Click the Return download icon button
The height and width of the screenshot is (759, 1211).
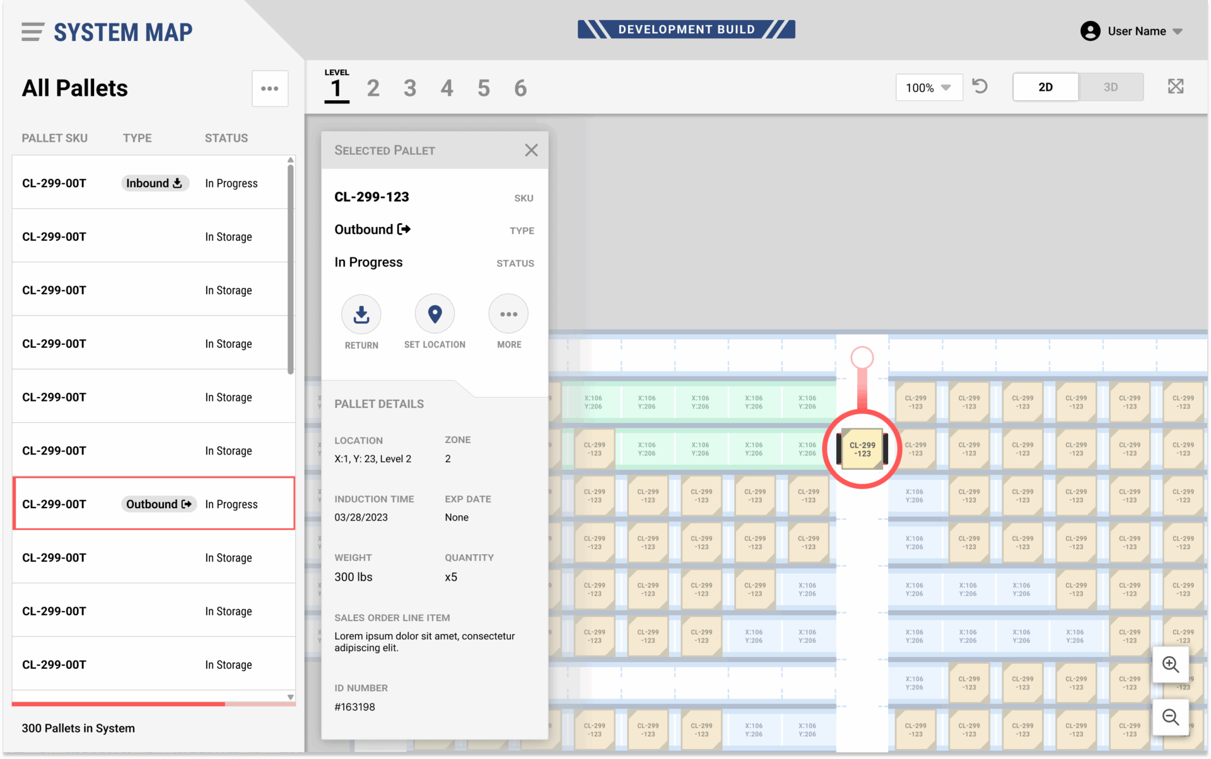pos(361,314)
